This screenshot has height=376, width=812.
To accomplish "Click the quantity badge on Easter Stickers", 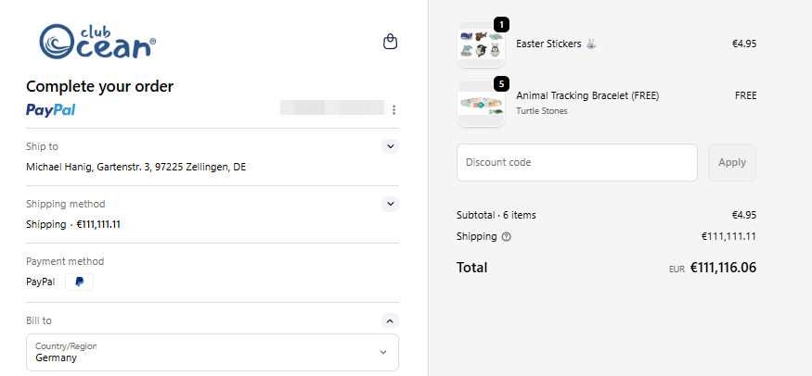I will pyautogui.click(x=501, y=24).
